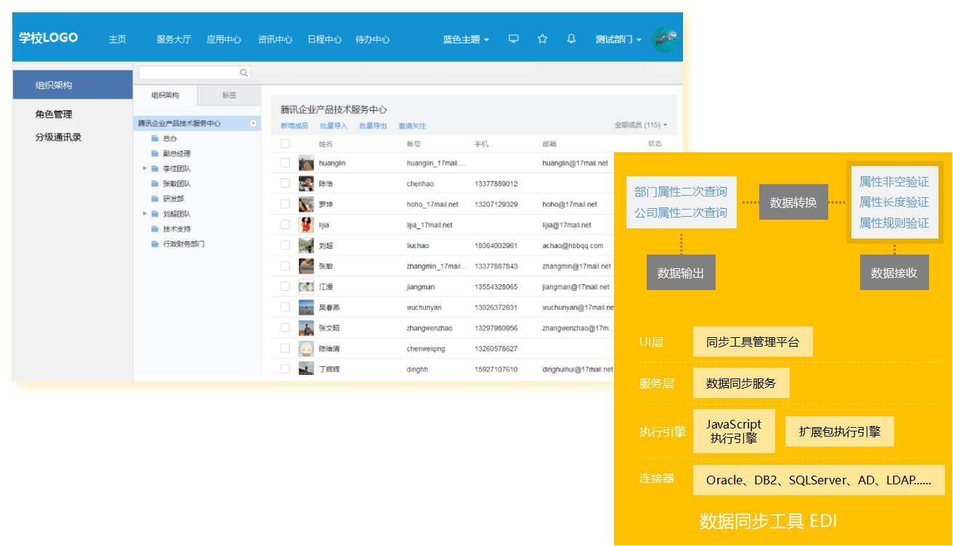
Task: Check the box for lijia
Action: 285,225
